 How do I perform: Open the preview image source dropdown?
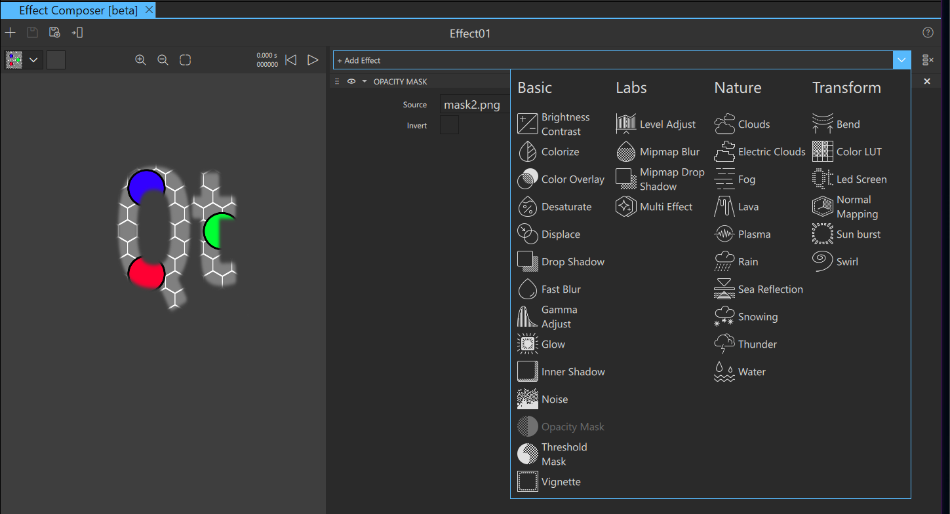pos(33,60)
